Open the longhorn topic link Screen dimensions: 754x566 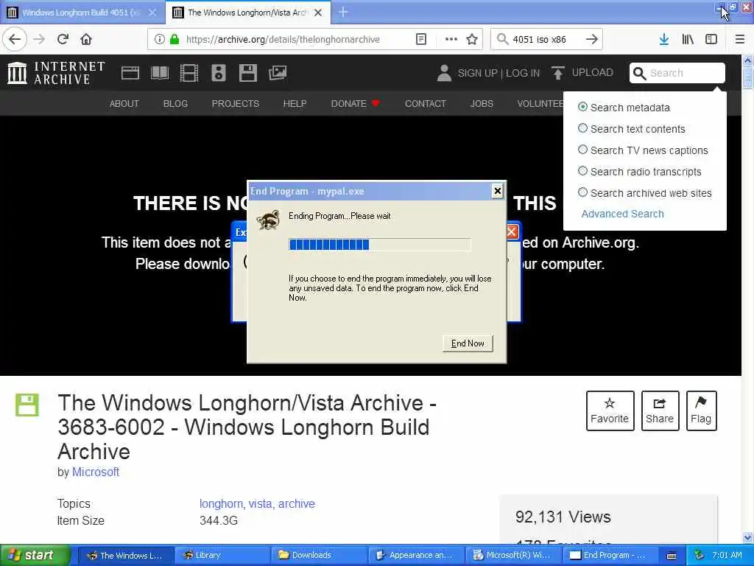pyautogui.click(x=221, y=503)
